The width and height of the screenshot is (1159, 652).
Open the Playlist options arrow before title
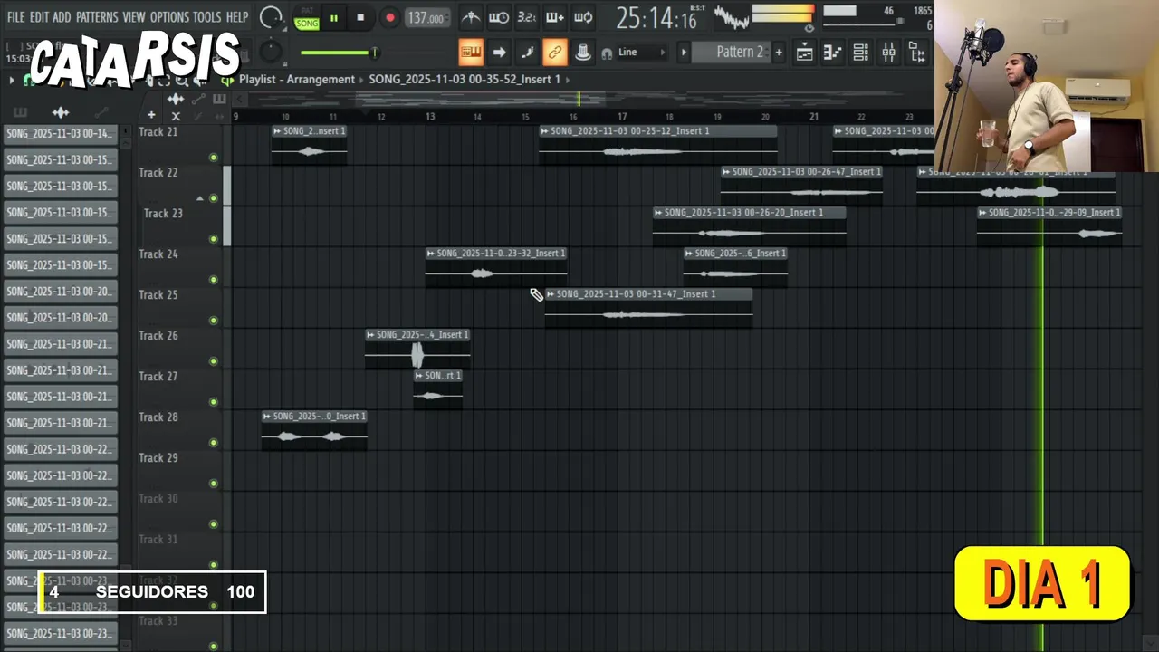(x=11, y=80)
